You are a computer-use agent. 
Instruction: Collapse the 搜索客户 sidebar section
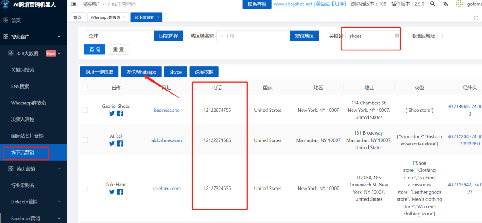point(59,37)
